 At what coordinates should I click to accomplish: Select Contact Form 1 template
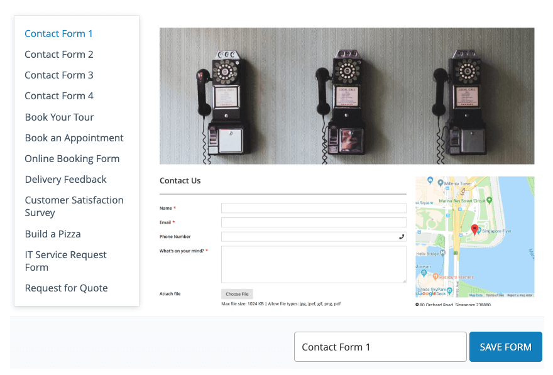(x=58, y=34)
